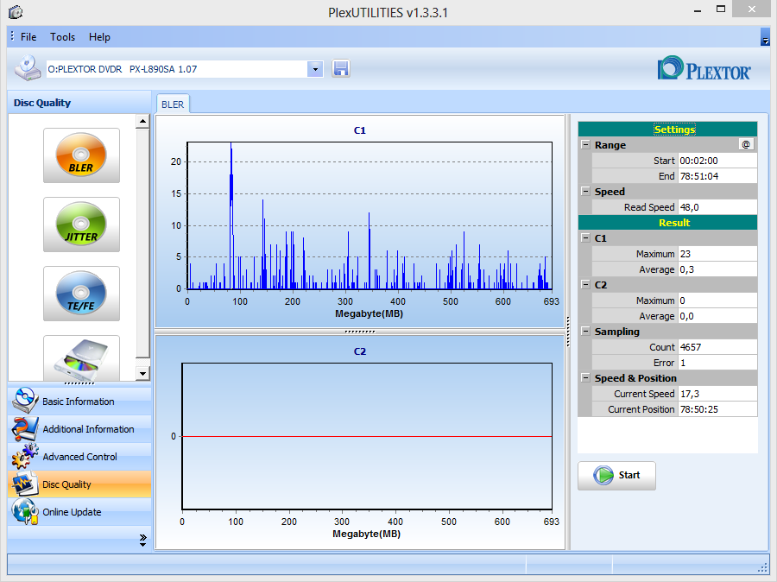The width and height of the screenshot is (777, 582).
Task: Save the scan result with the floppy icon
Action: [341, 69]
